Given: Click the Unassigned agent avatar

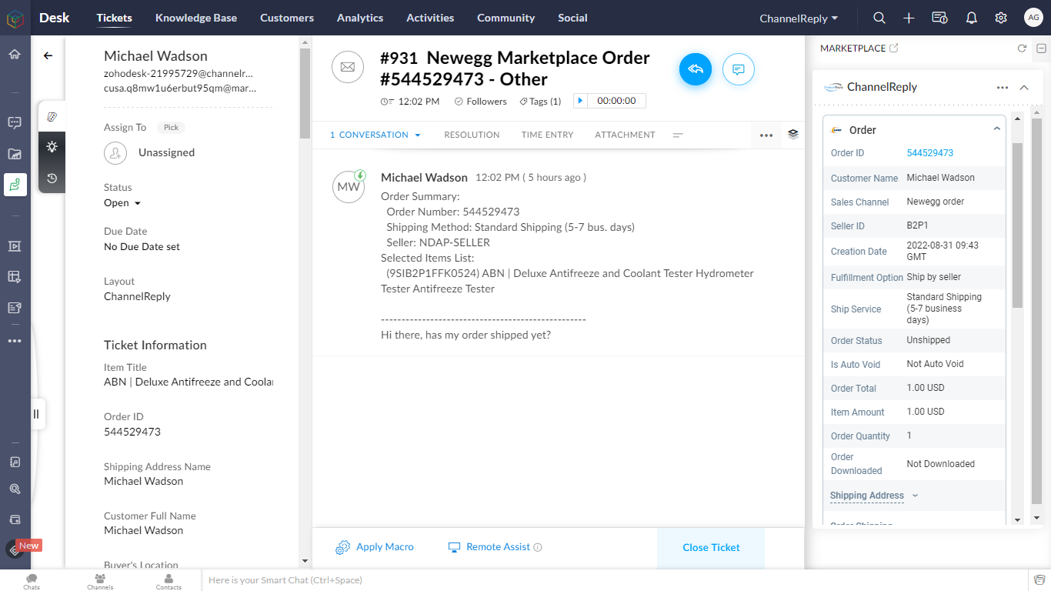Looking at the screenshot, I should pos(115,152).
